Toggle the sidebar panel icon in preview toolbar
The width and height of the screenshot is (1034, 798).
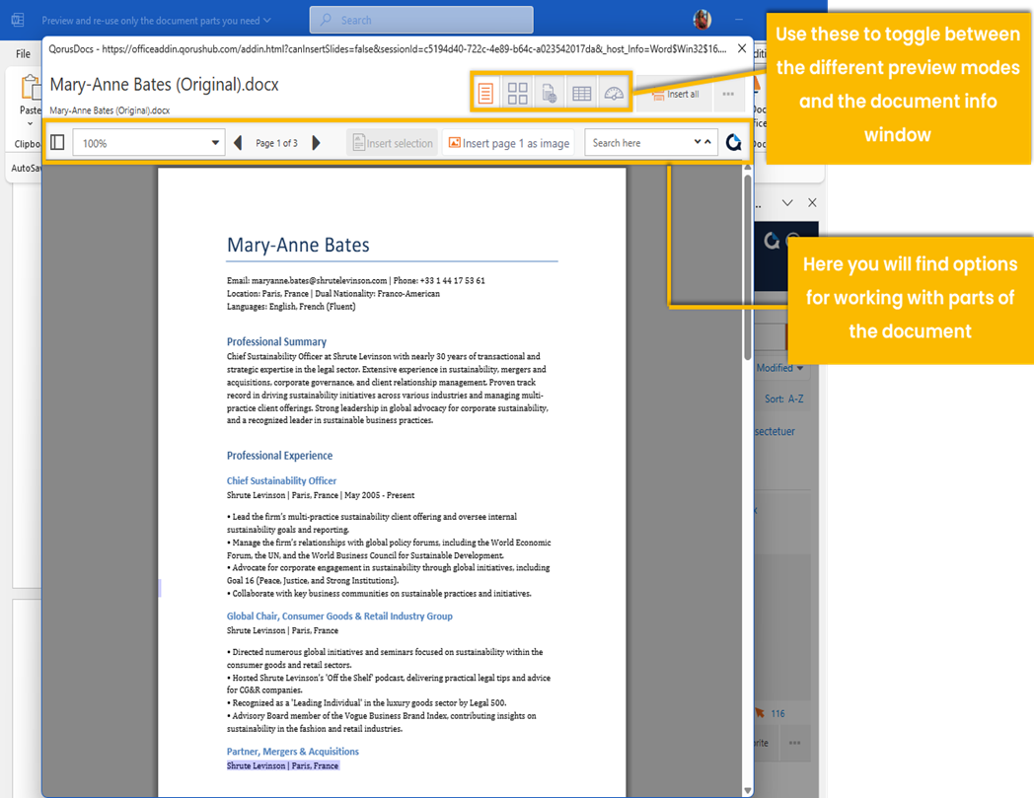coord(57,142)
